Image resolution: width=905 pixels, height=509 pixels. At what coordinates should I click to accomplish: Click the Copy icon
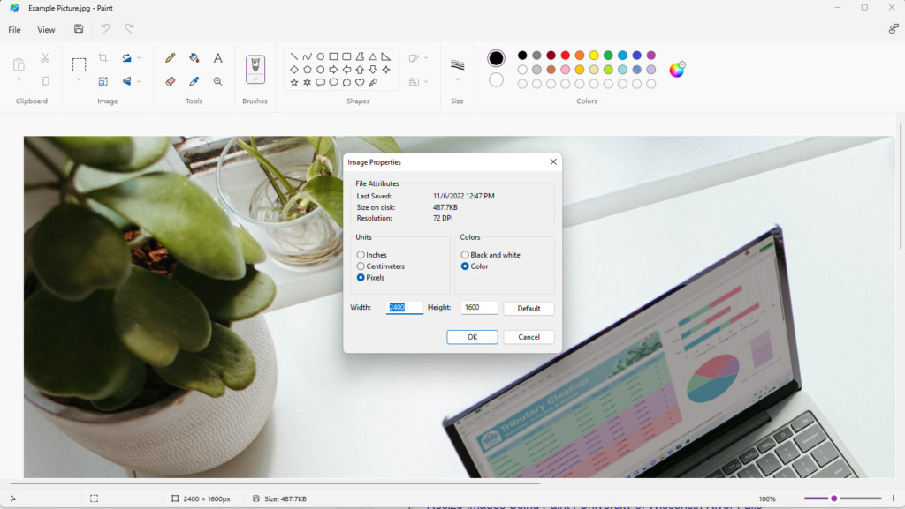(45, 81)
